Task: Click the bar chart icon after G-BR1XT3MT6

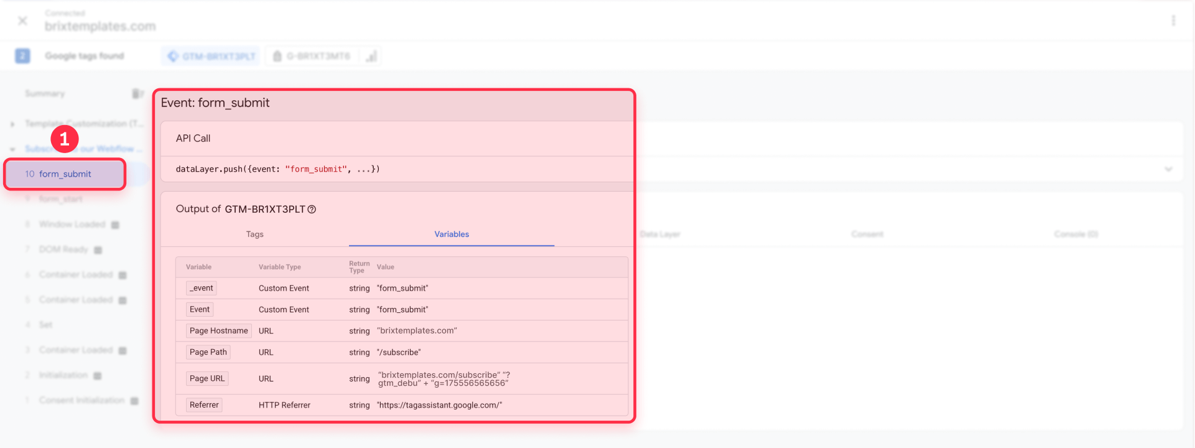Action: click(x=371, y=56)
